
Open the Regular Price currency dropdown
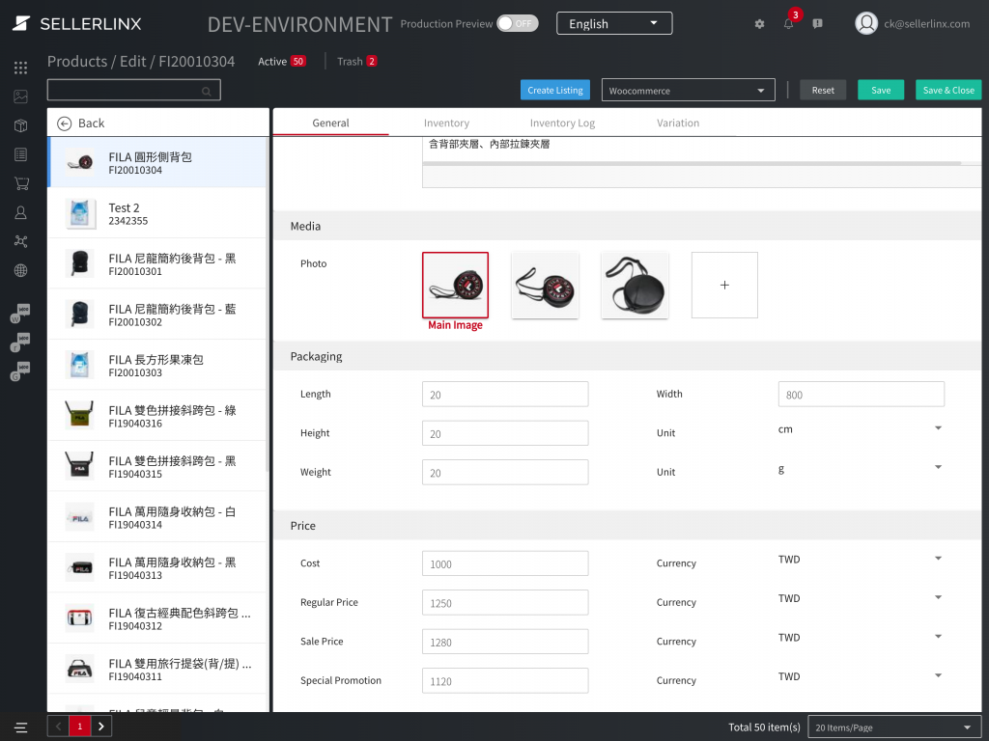pos(861,598)
